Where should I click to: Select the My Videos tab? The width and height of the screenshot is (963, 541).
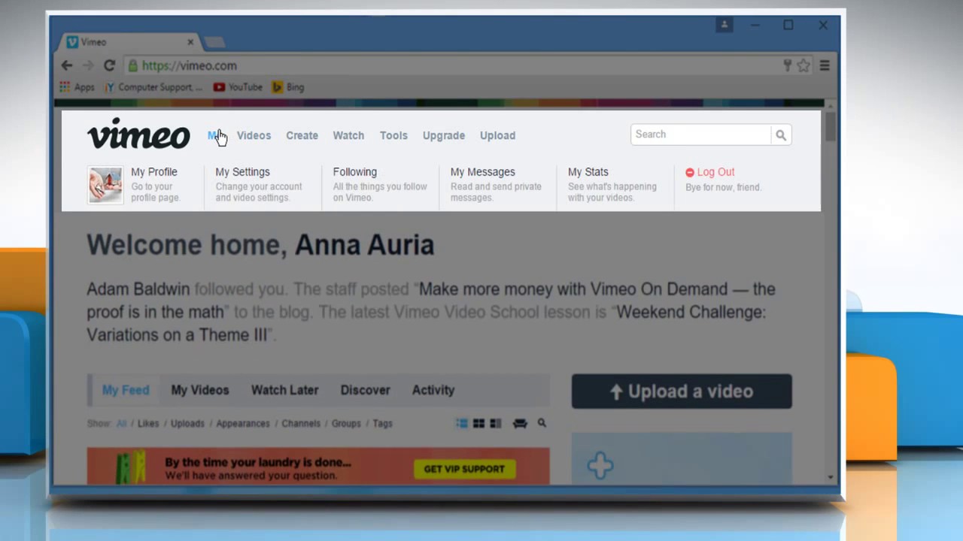pos(199,390)
